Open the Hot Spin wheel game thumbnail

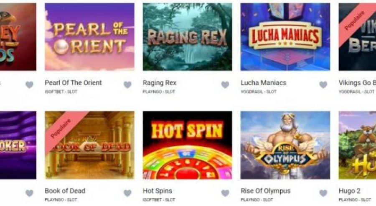[187, 145]
